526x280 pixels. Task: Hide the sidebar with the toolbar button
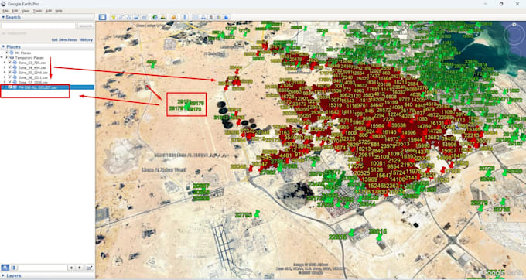pyautogui.click(x=102, y=17)
